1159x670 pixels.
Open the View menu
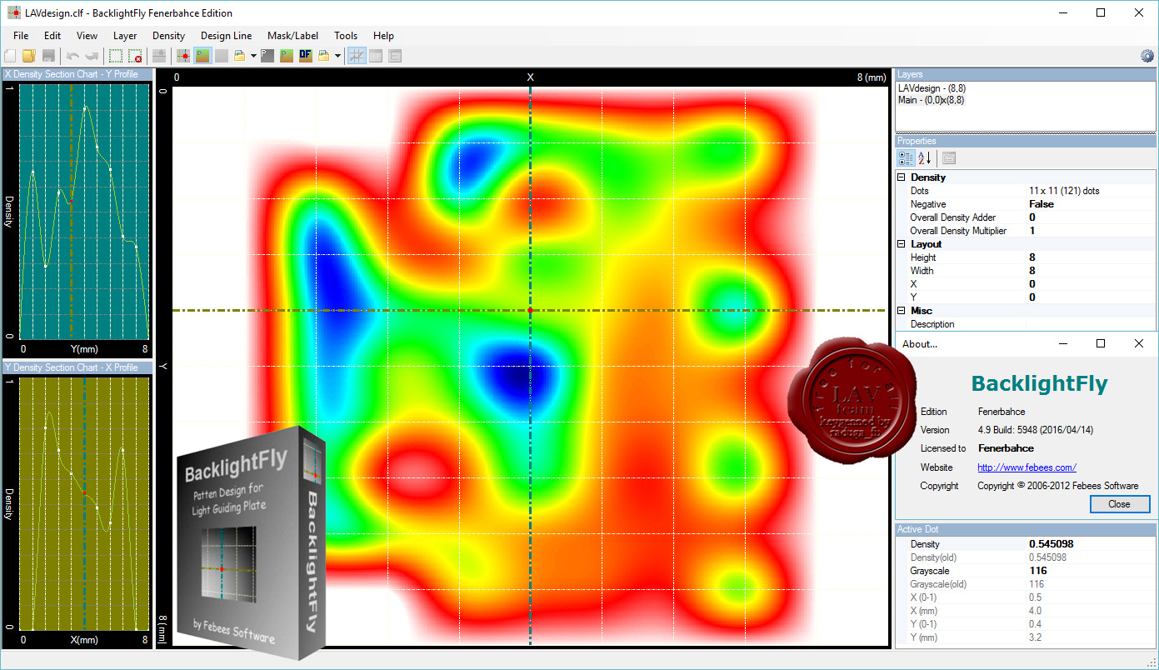click(x=87, y=36)
